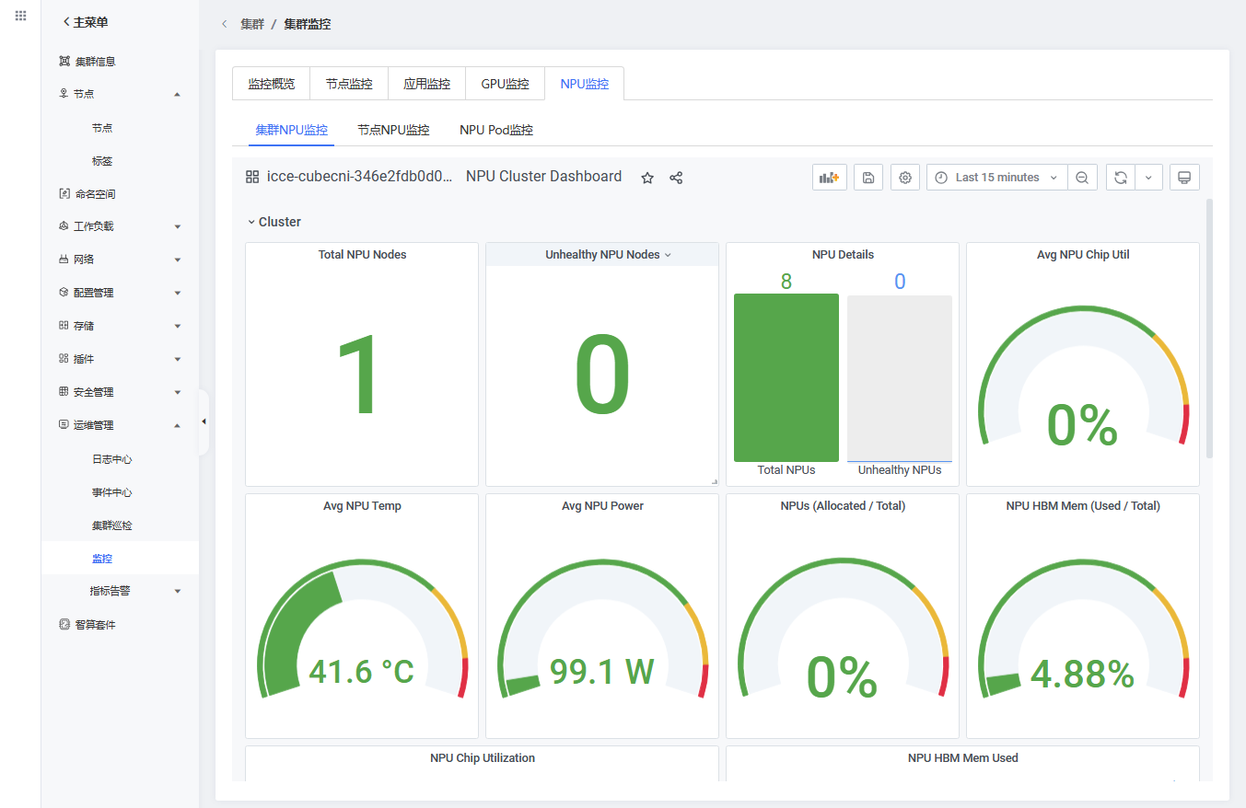Switch to the 节点NPU监控 sub-tab
Image resolution: width=1246 pixels, height=808 pixels.
click(x=393, y=130)
